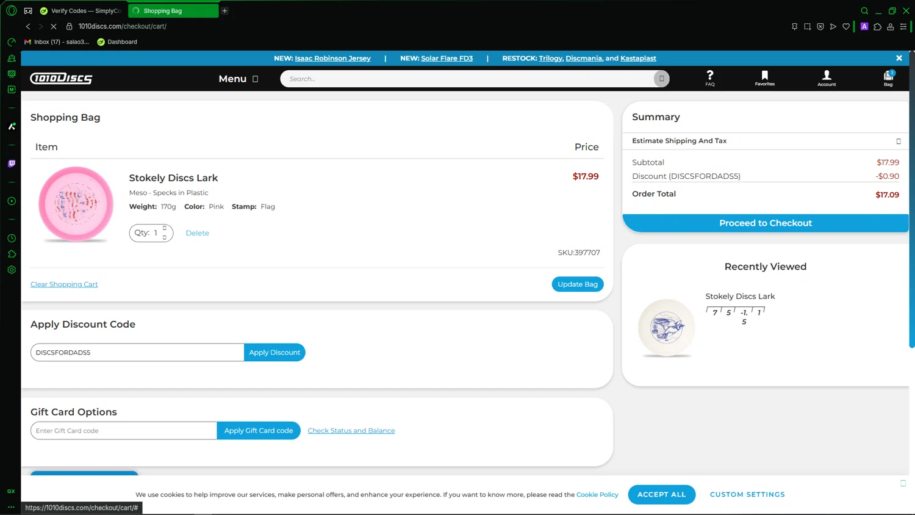Viewport: 915px width, 515px height.
Task: Click the Update Bag button
Action: click(577, 284)
